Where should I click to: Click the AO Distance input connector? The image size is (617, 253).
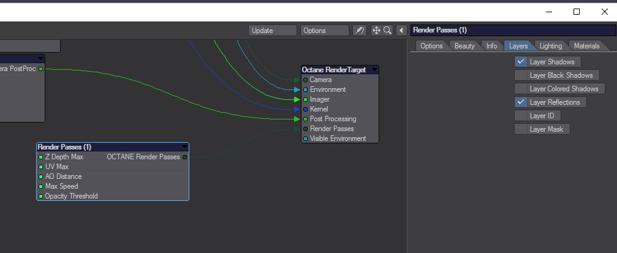[41, 176]
